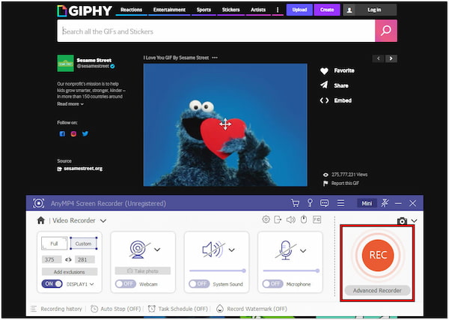Adjust the system sound volume slider
The image size is (449, 320).
[x=216, y=270]
